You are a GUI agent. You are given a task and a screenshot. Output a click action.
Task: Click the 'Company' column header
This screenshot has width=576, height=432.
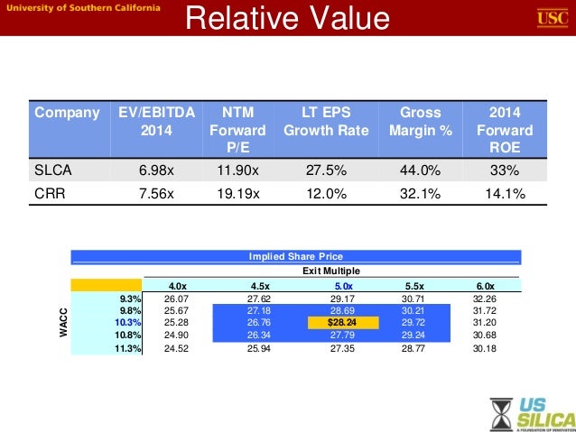click(x=67, y=113)
